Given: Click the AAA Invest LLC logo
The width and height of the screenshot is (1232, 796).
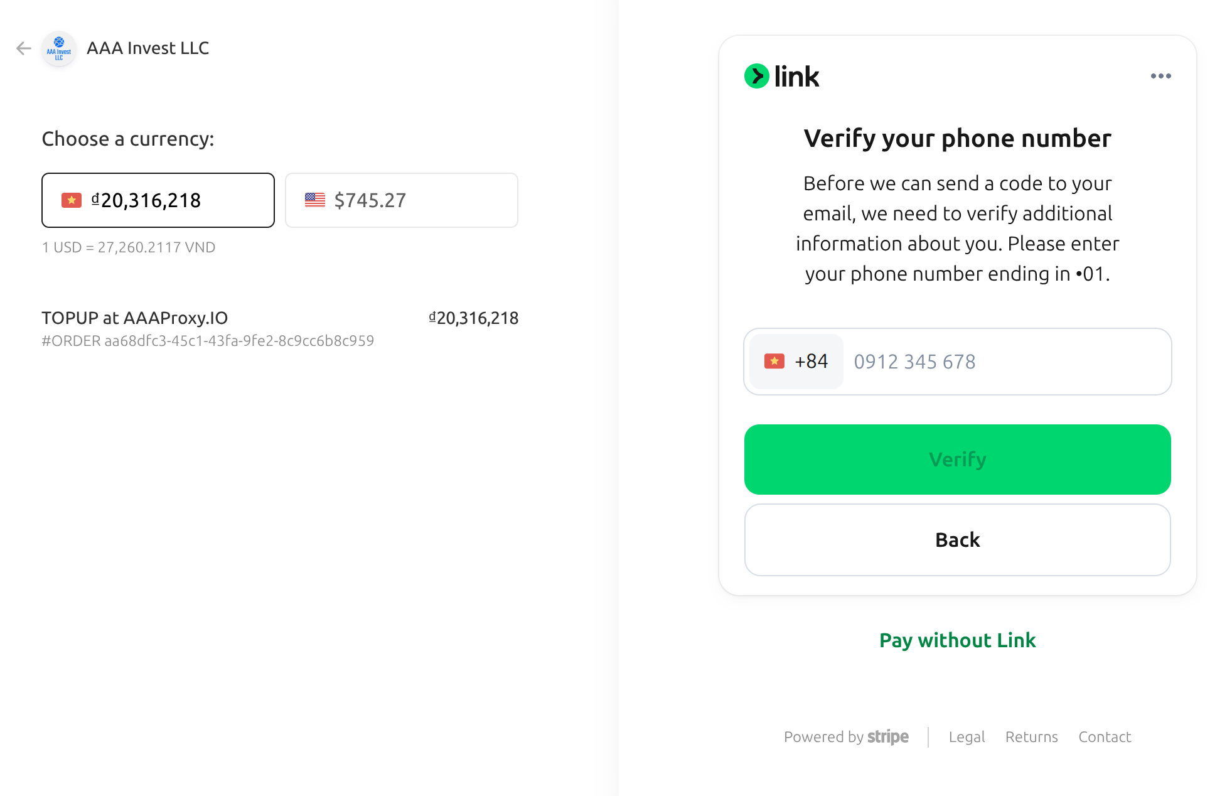Looking at the screenshot, I should coord(59,48).
